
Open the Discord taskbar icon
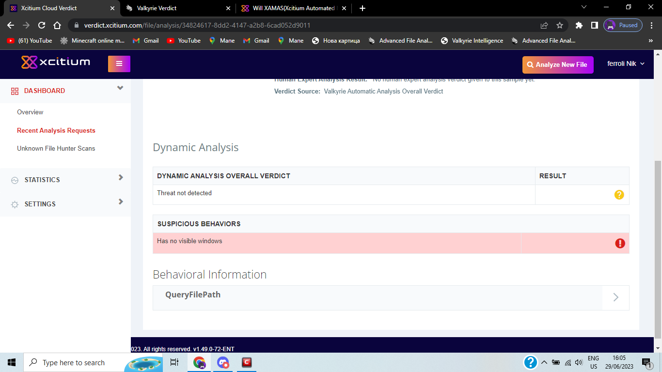[223, 362]
